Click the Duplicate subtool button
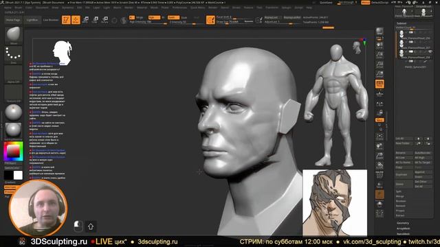The height and width of the screenshot is (247, 440). pos(404,174)
